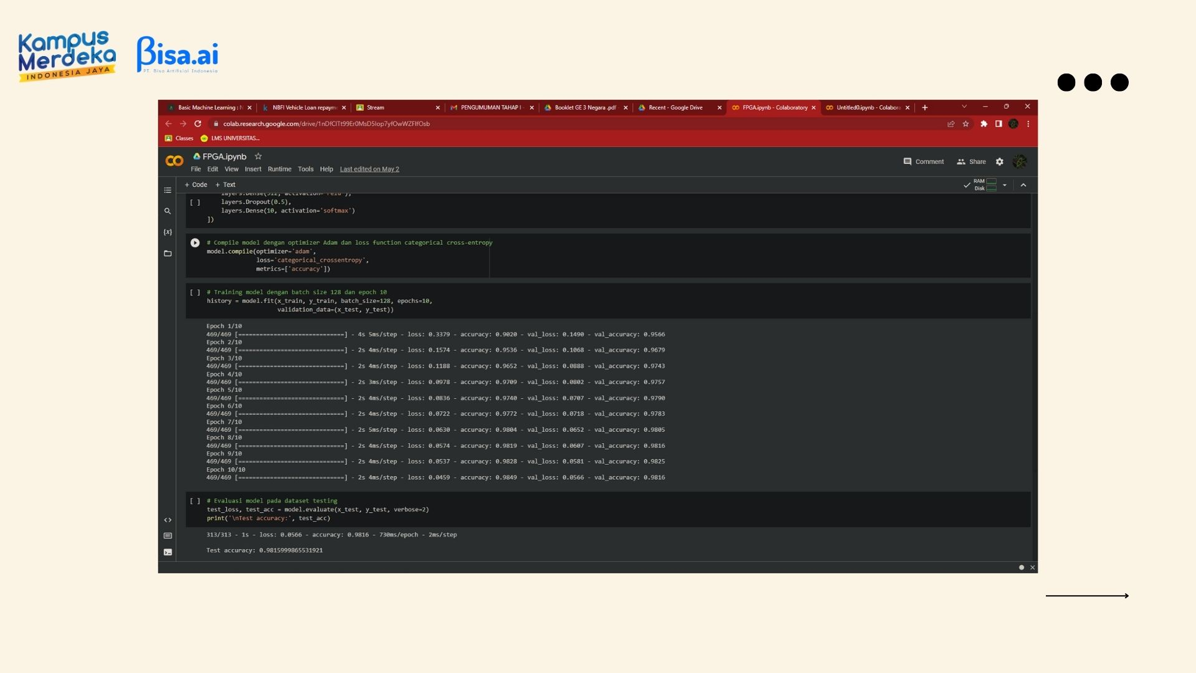The width and height of the screenshot is (1196, 673).
Task: Open Chrome profile avatar in toolbar
Action: (x=1013, y=124)
